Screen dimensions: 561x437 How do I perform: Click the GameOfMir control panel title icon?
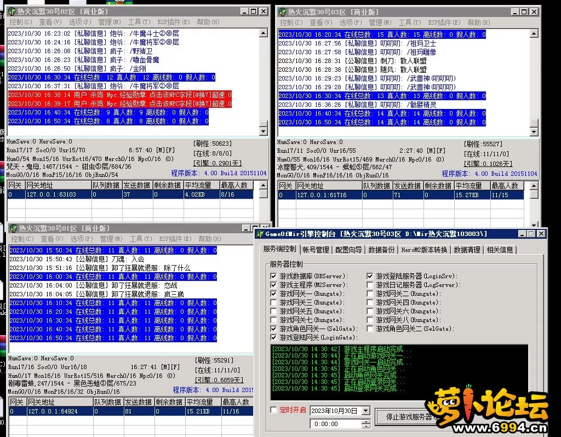click(x=260, y=234)
